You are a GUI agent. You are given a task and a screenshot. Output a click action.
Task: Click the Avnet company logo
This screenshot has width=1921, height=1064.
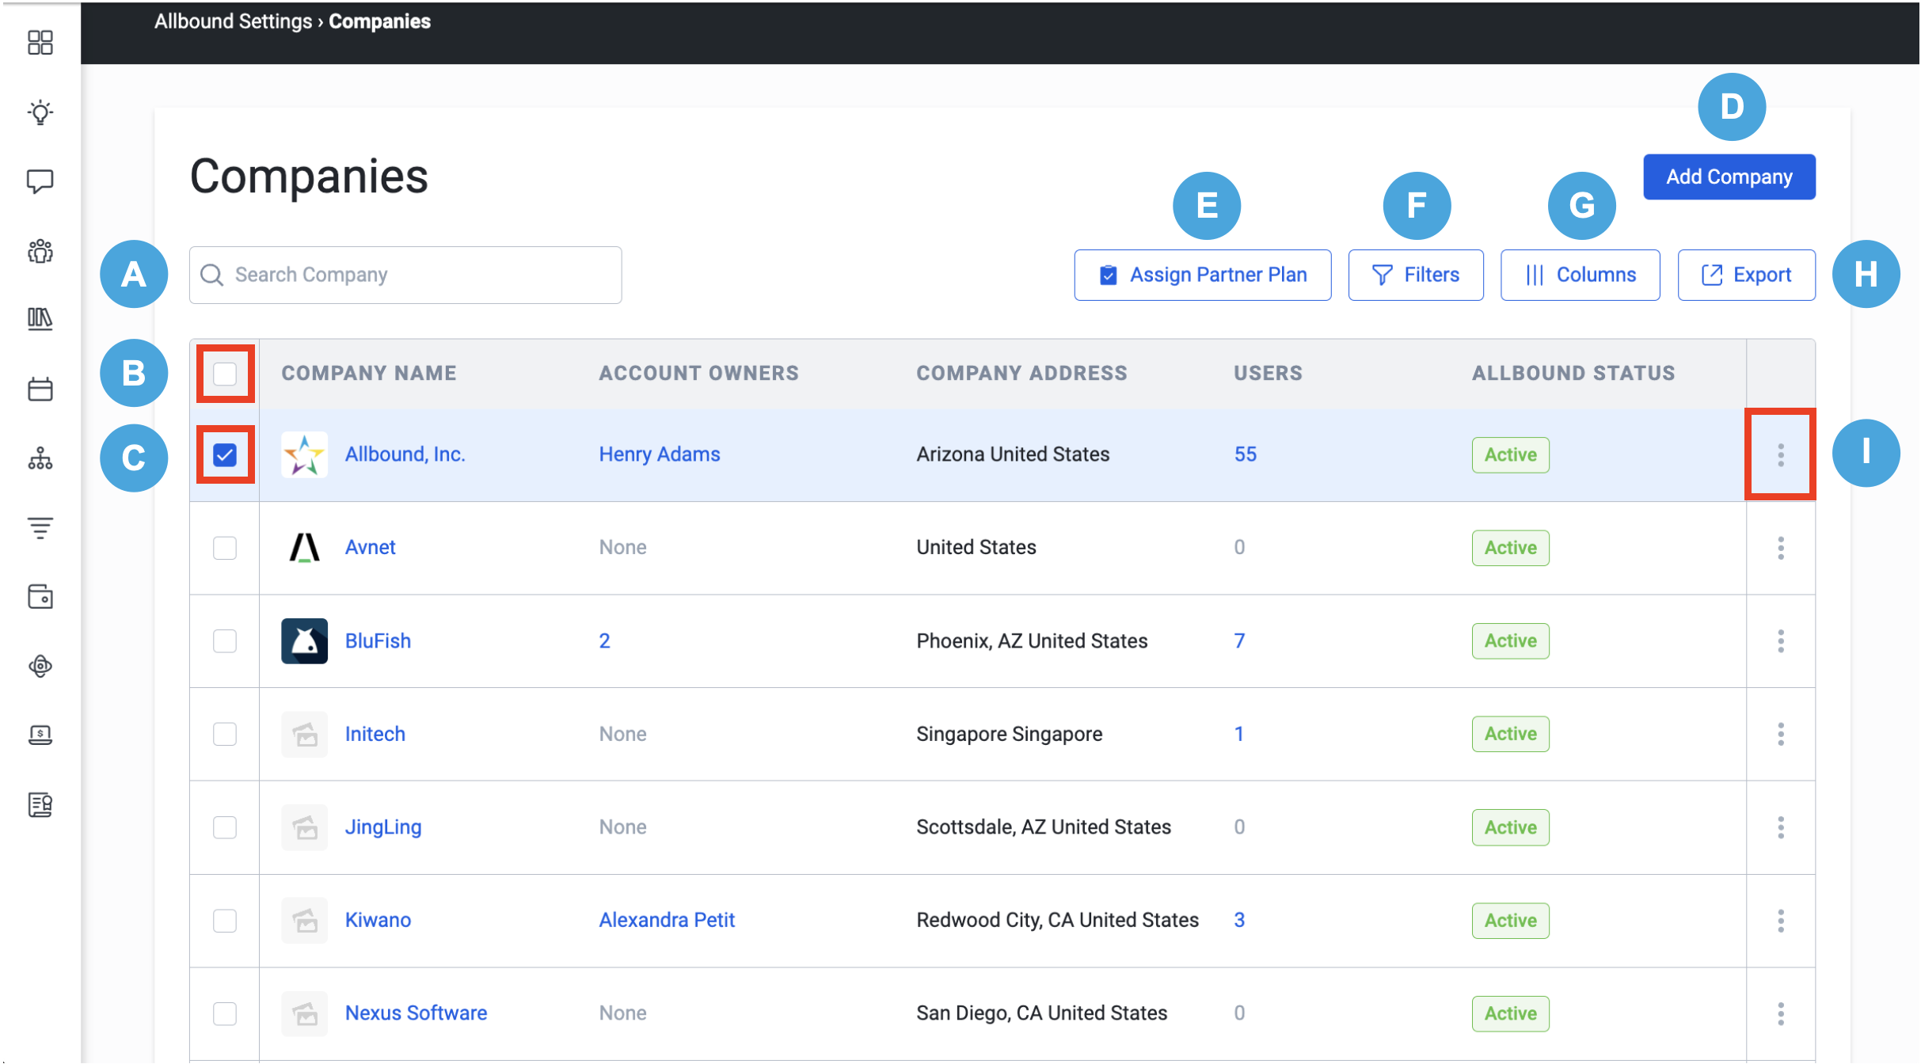pyautogui.click(x=304, y=547)
